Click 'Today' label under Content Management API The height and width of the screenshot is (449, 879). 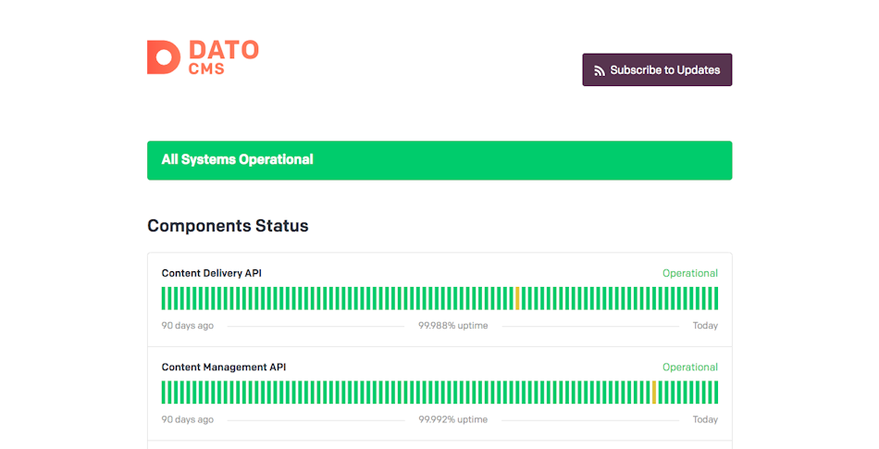(x=705, y=420)
